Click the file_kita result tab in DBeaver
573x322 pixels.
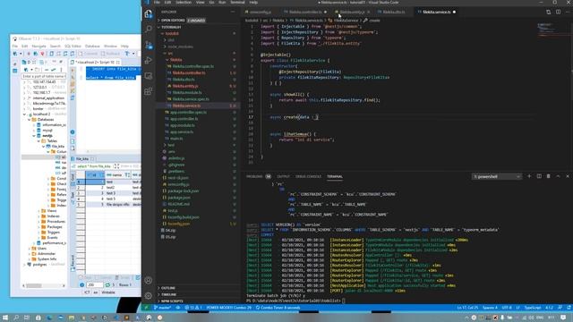pyautogui.click(x=82, y=159)
